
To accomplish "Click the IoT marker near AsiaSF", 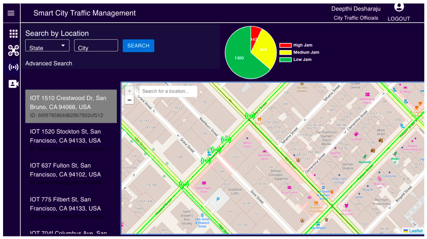I will click(250, 116).
